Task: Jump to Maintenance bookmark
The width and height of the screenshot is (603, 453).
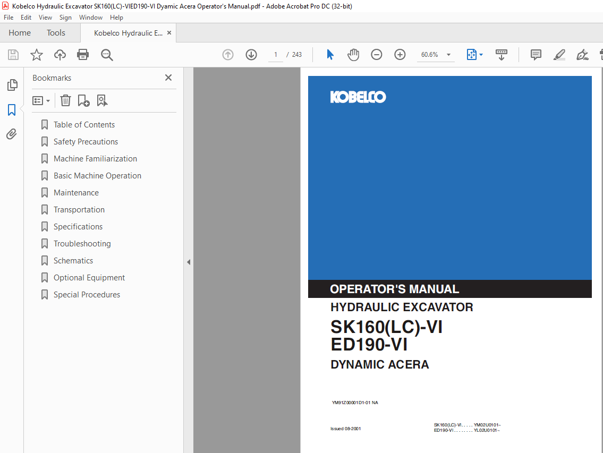Action: [76, 193]
